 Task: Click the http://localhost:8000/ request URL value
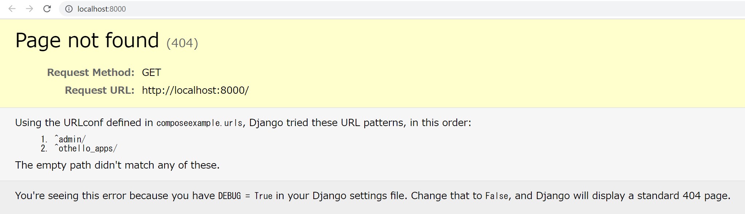point(195,90)
